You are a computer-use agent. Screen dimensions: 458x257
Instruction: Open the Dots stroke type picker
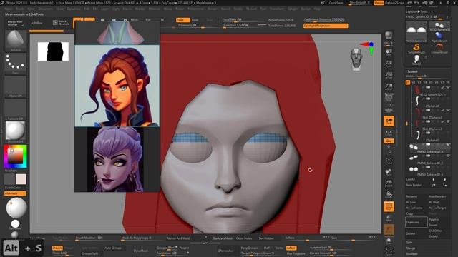click(x=16, y=63)
